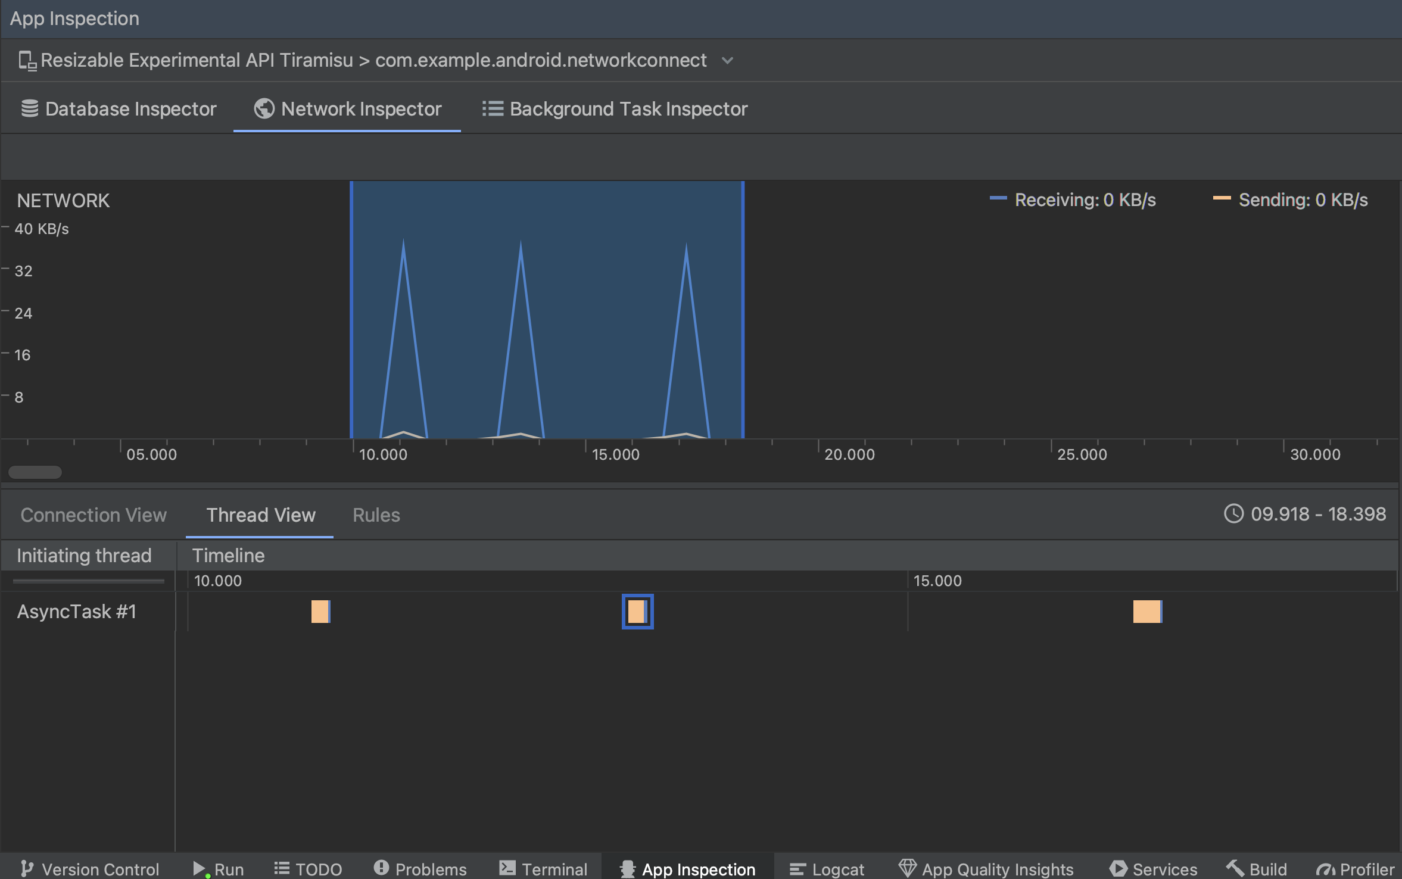Click the Thread View tab
This screenshot has height=879, width=1402.
[261, 515]
